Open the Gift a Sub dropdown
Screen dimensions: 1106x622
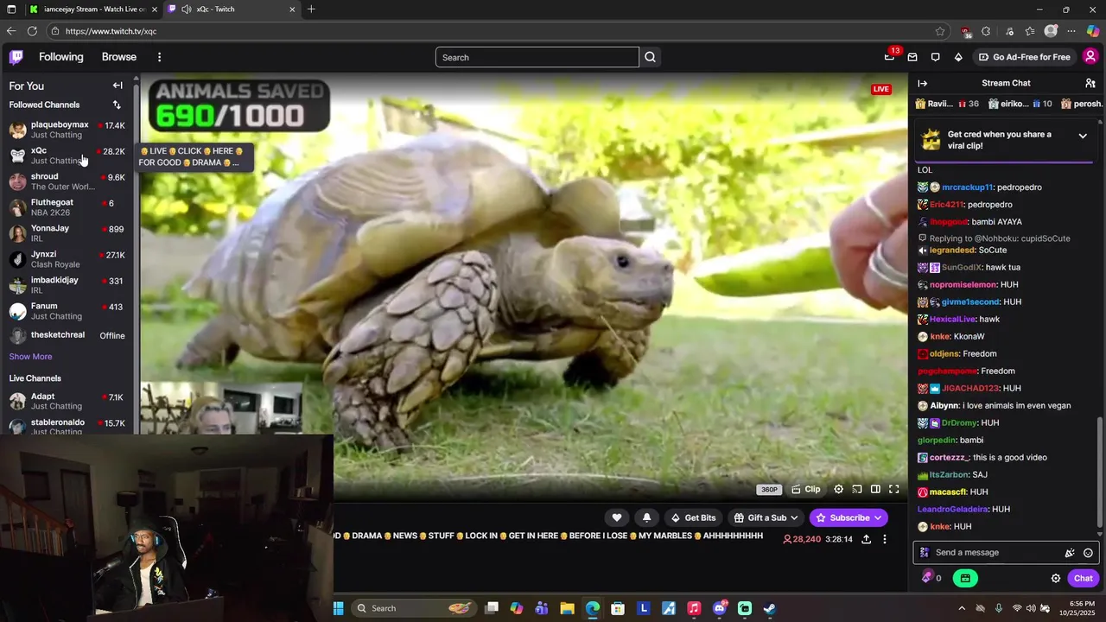(x=766, y=517)
